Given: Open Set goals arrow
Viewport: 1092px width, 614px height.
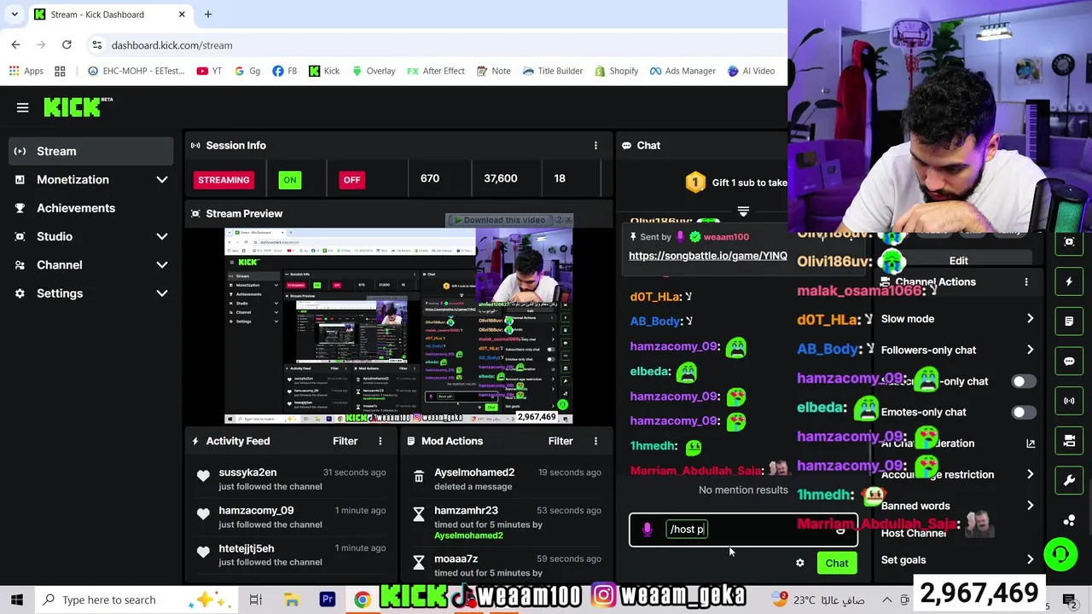Looking at the screenshot, I should [1031, 560].
